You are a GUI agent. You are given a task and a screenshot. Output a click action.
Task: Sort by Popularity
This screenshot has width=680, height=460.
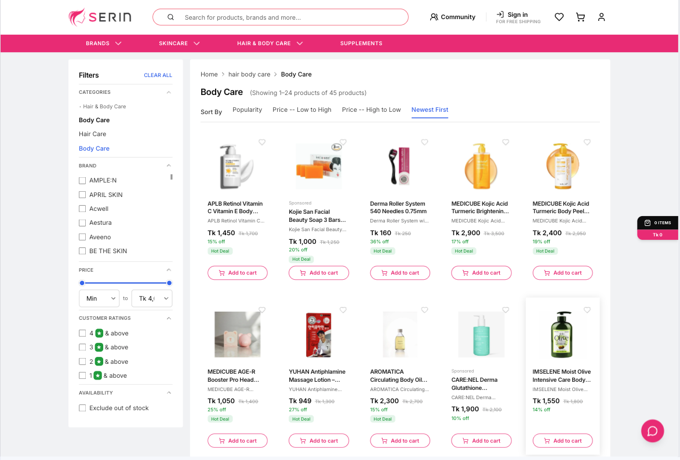pos(247,109)
